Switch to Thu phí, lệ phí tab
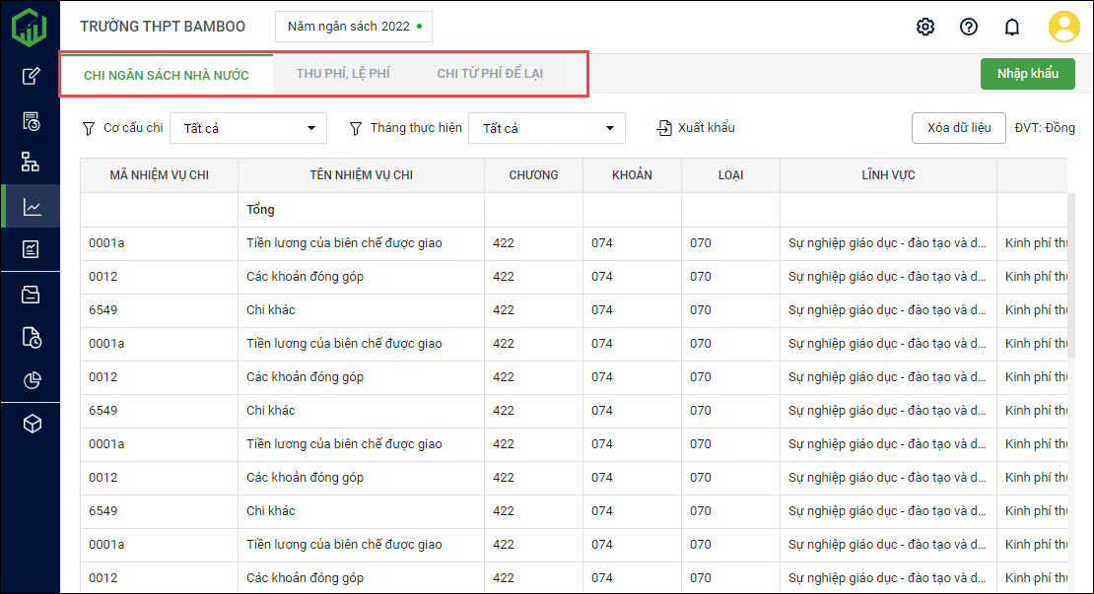 (343, 74)
